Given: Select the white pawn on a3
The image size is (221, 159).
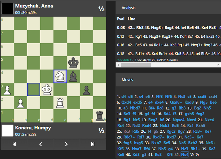Looking at the screenshot, I should pyautogui.click(x=7, y=89).
